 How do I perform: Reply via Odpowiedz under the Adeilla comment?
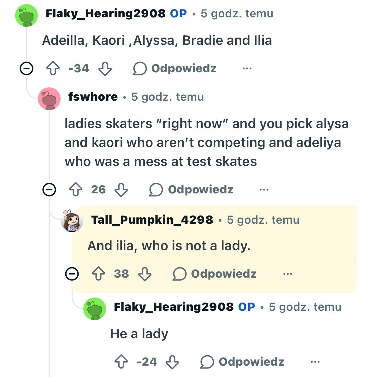click(174, 68)
